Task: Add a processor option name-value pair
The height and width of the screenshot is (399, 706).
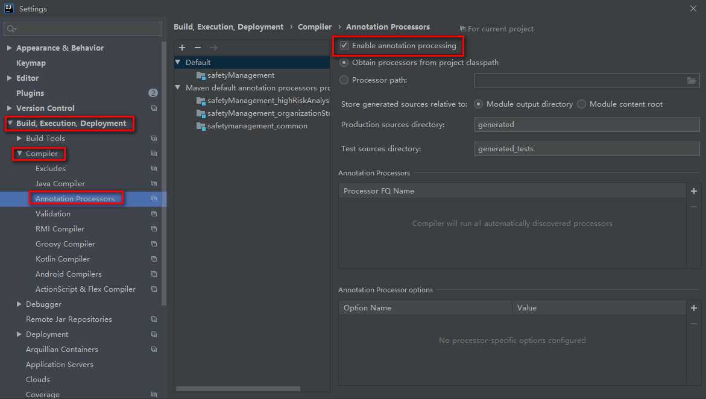Action: (694, 308)
